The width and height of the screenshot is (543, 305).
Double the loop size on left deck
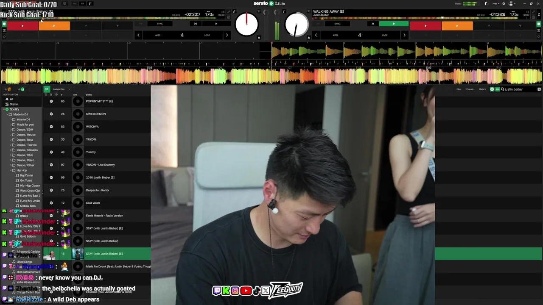pyautogui.click(x=227, y=35)
